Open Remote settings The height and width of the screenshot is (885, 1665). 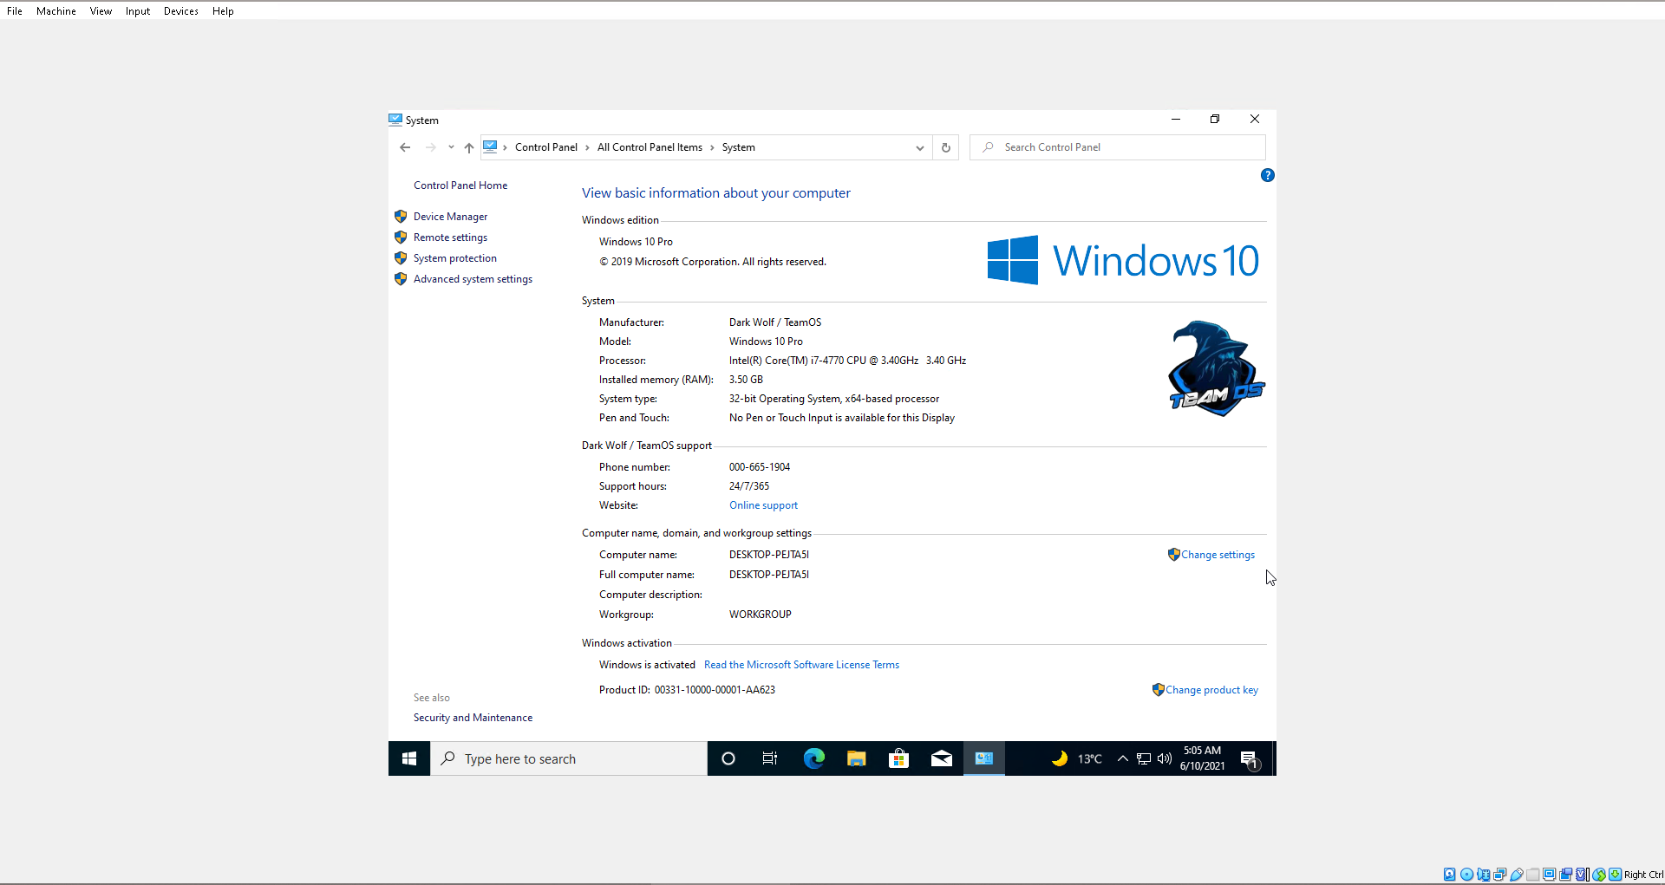click(450, 238)
